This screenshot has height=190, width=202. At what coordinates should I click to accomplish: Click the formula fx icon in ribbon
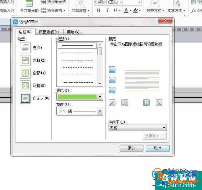(x=194, y=11)
